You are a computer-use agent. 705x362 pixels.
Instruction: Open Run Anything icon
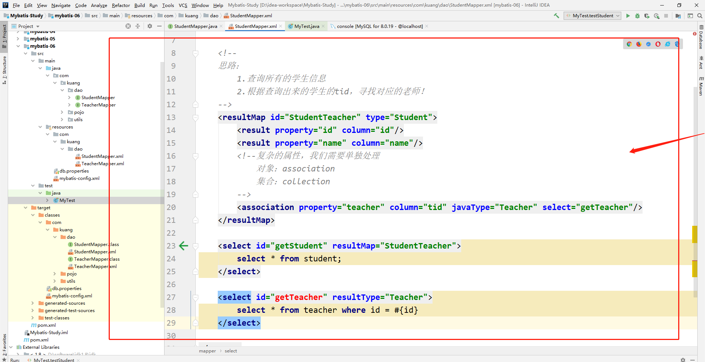tap(690, 16)
